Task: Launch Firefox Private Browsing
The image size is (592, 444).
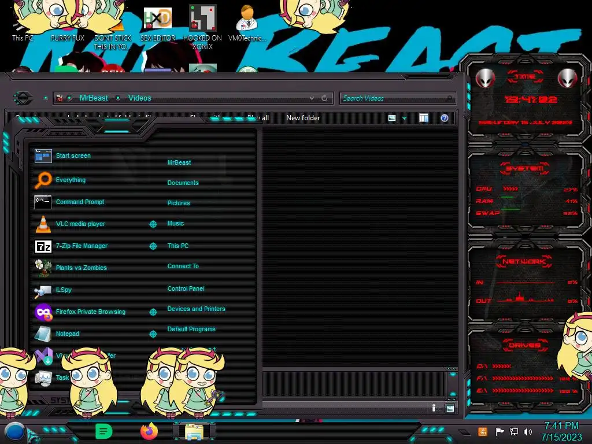Action: (80, 312)
